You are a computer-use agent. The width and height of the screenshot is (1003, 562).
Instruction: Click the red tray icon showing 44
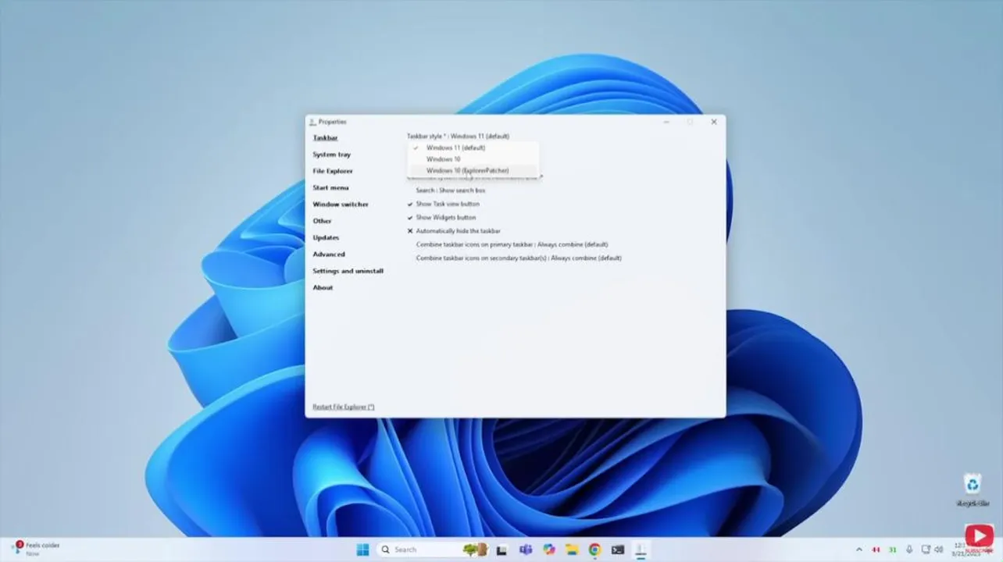click(x=876, y=550)
